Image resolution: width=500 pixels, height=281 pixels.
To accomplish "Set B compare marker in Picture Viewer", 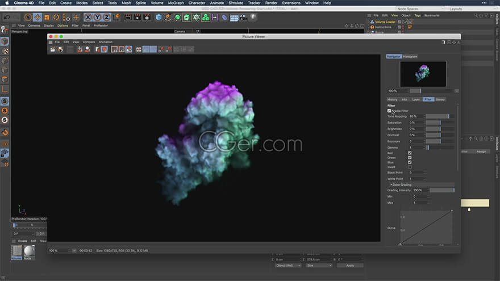I will click(x=169, y=49).
